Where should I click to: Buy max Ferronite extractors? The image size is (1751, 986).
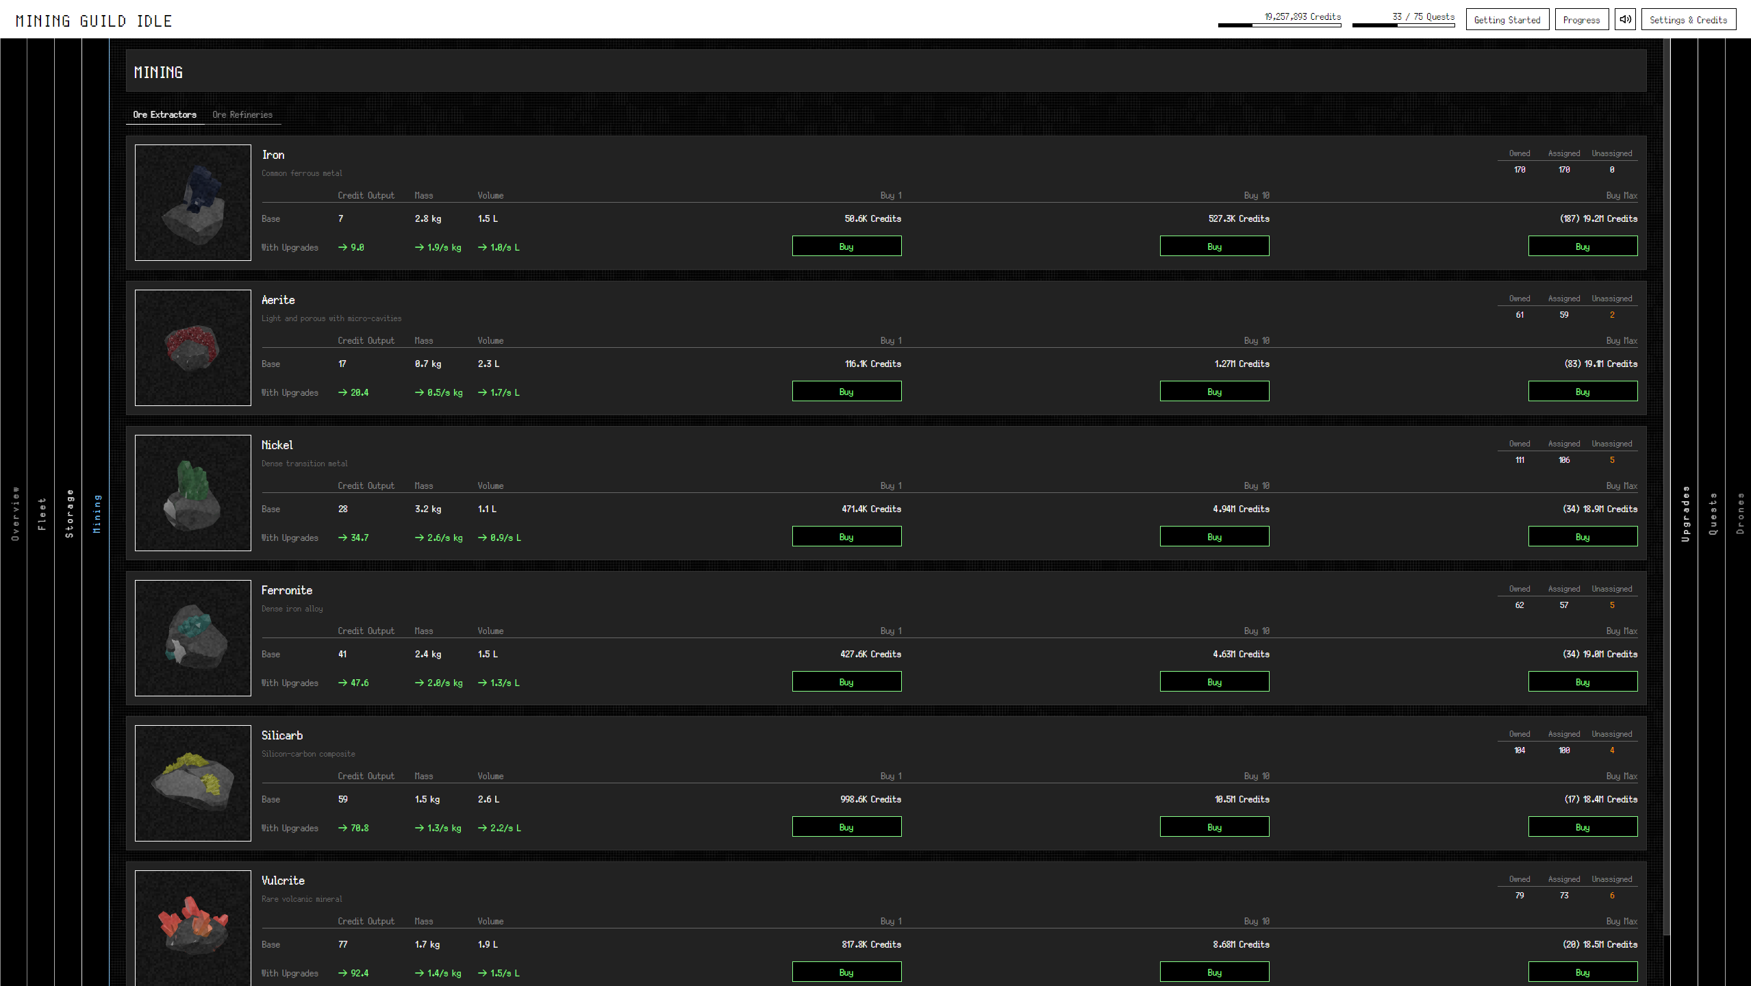pos(1583,681)
